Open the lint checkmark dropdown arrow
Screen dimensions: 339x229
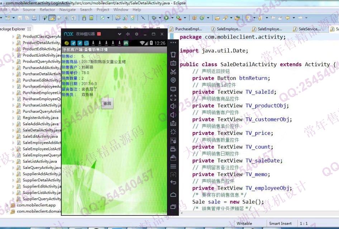click(108, 18)
